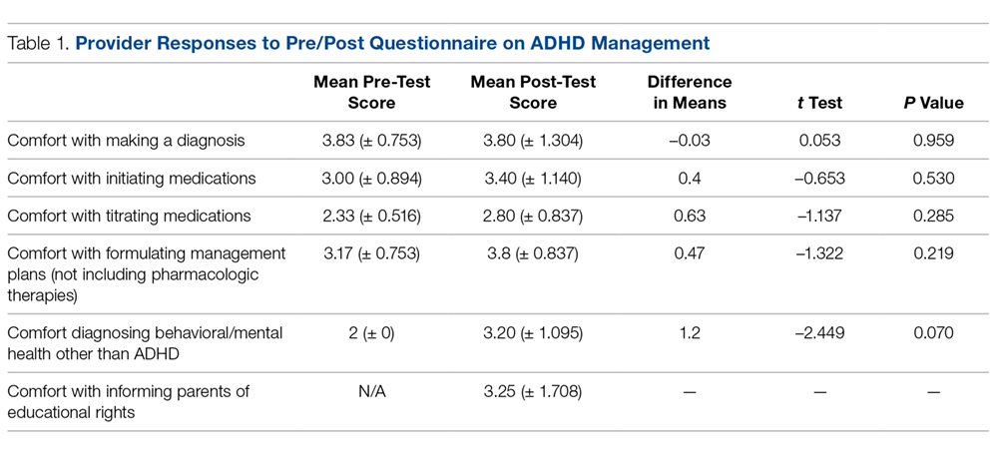Click the difference in means value 0.63

(x=688, y=216)
